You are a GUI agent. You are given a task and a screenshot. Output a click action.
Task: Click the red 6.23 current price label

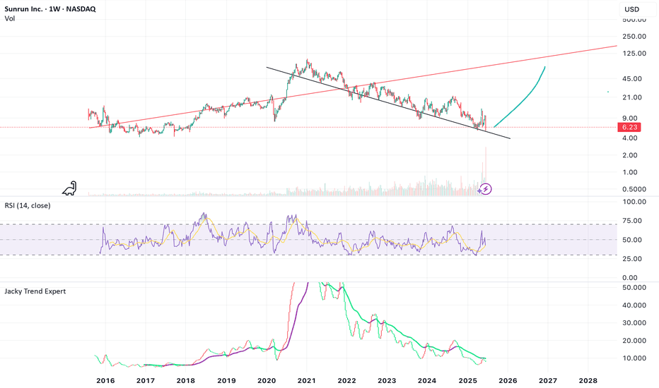click(x=629, y=127)
